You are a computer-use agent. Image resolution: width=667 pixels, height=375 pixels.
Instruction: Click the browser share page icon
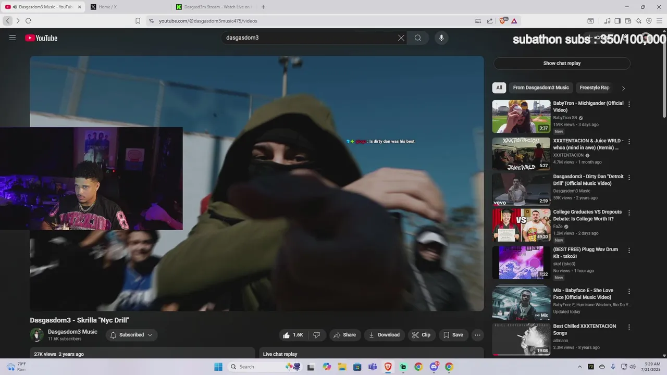click(490, 21)
